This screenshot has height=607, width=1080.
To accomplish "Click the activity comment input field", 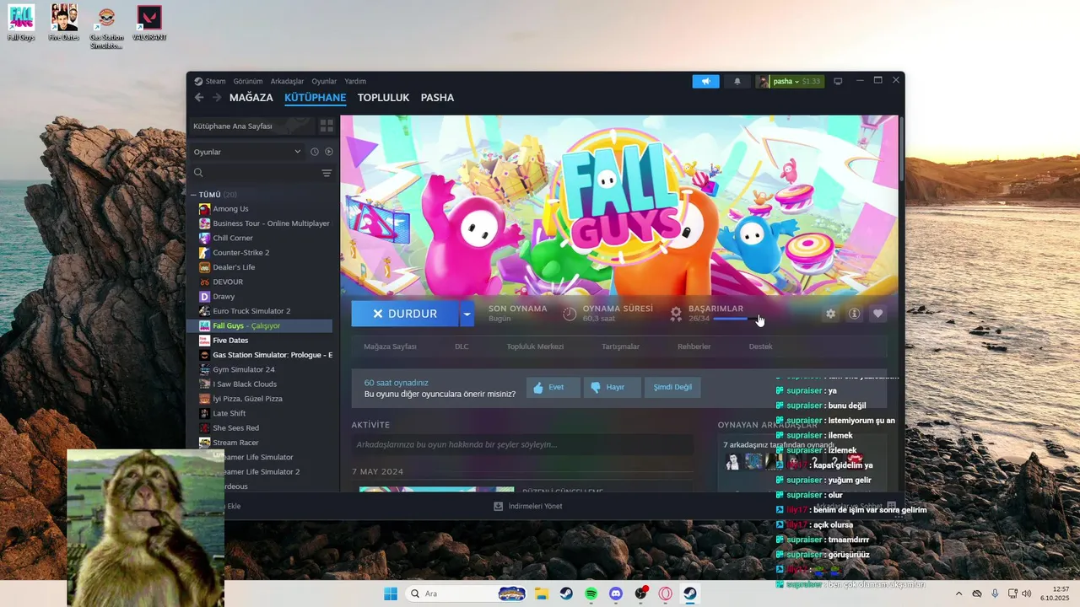I will [x=522, y=444].
